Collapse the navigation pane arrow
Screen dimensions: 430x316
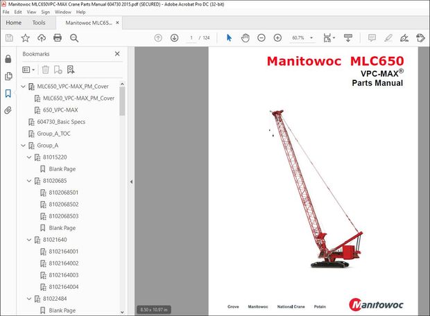[x=131, y=182]
